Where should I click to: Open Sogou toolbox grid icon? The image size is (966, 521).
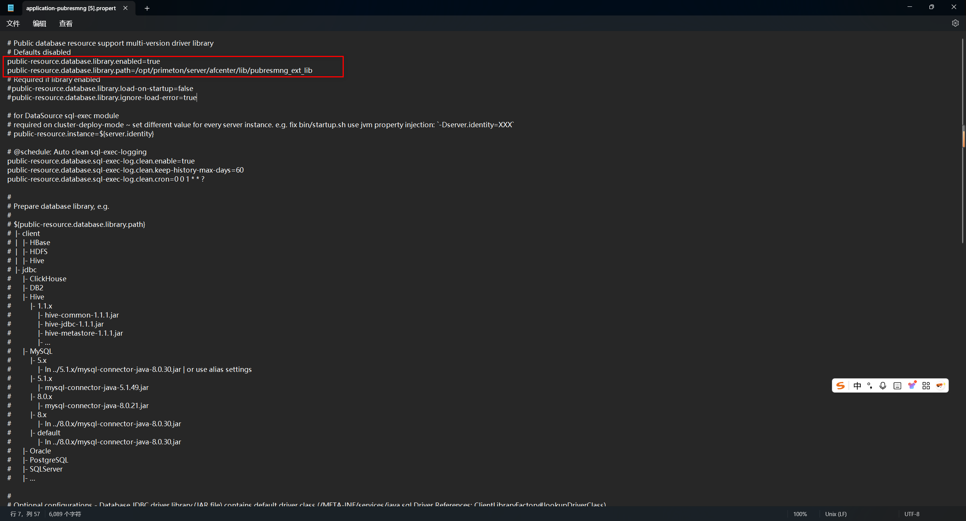click(x=926, y=385)
